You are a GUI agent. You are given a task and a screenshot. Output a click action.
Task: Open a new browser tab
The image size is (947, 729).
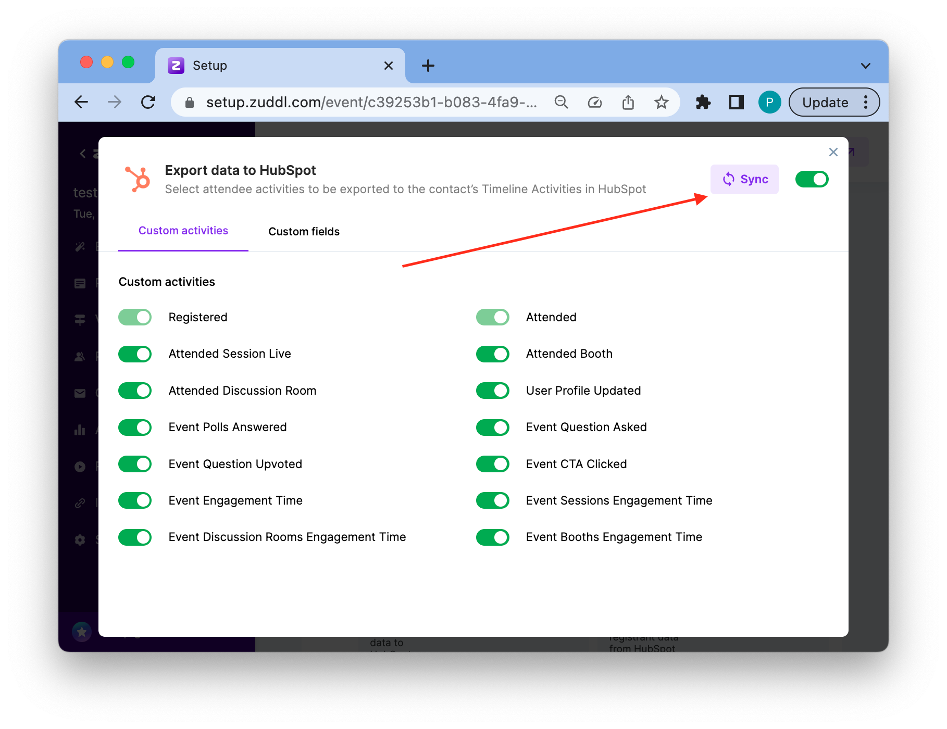pyautogui.click(x=428, y=66)
